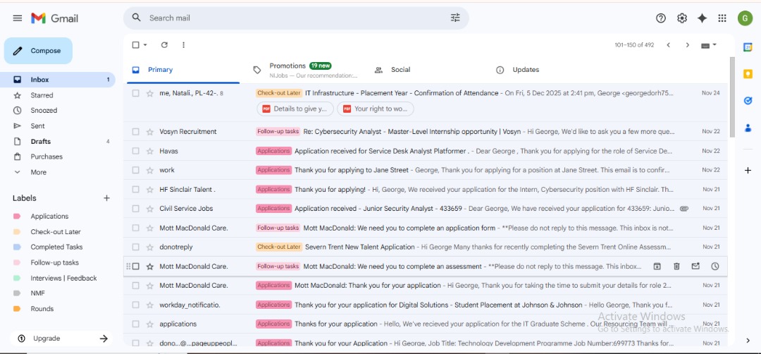Click the Gmail logo
This screenshot has width=761, height=354.
(54, 18)
